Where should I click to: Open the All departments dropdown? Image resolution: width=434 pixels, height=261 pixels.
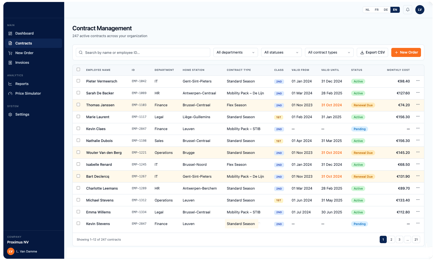[x=235, y=52]
